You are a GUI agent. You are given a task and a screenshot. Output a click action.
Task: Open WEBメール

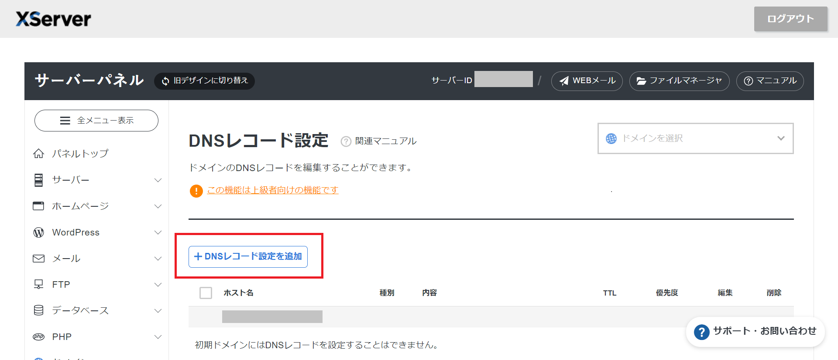coord(587,81)
